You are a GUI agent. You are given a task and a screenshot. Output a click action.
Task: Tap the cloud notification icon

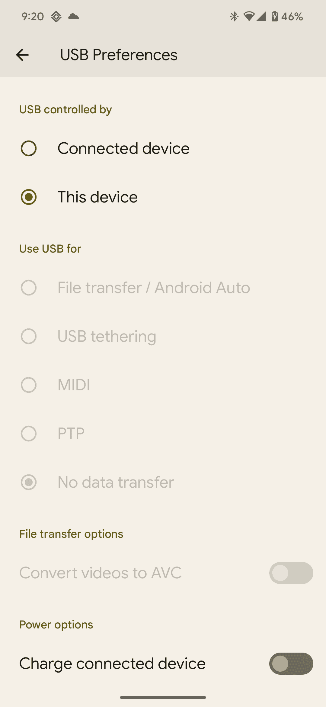[74, 16]
